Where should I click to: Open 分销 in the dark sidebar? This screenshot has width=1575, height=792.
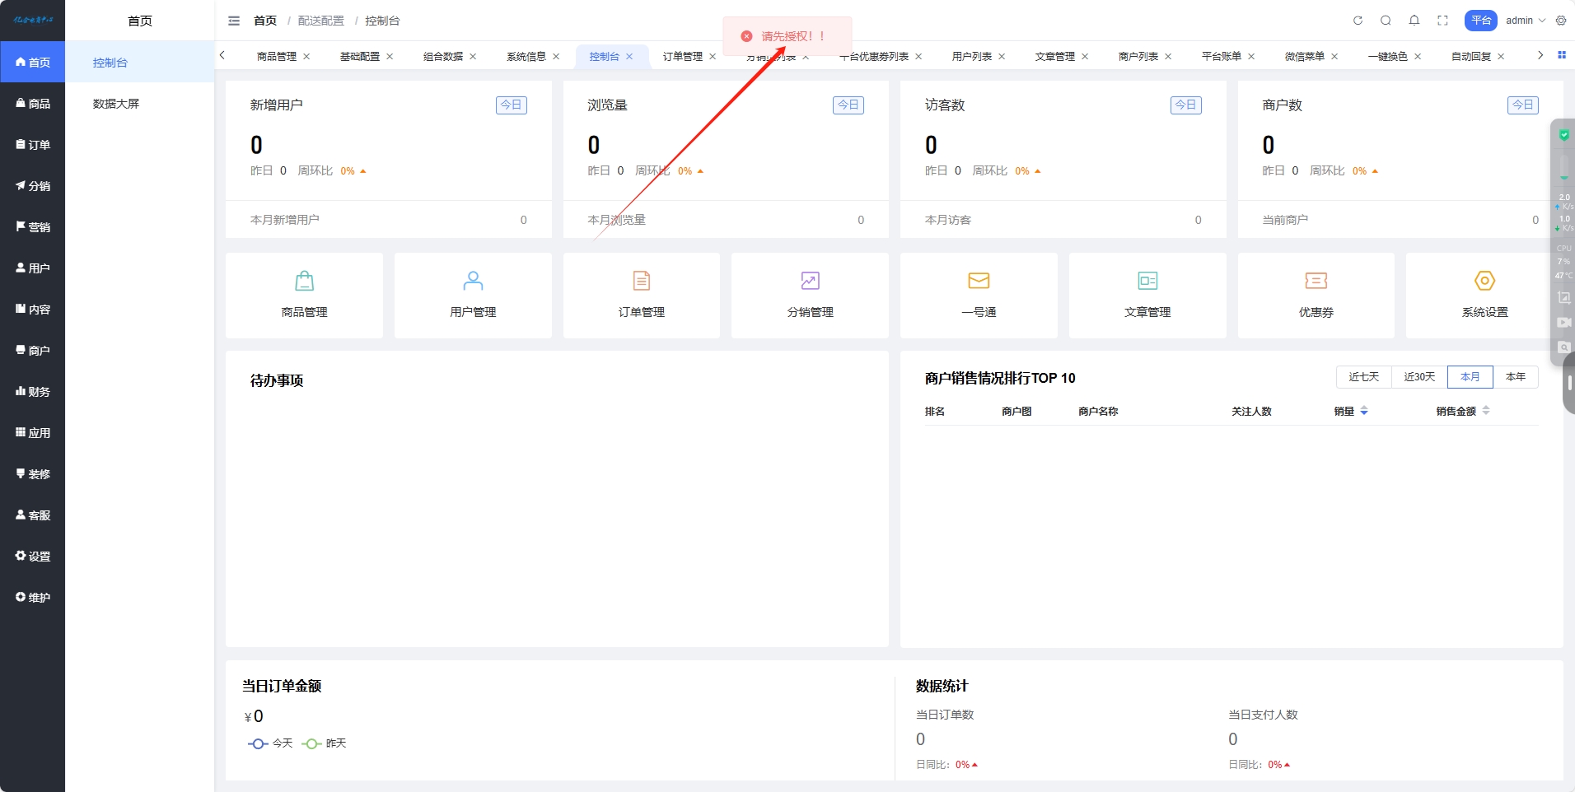(x=33, y=186)
